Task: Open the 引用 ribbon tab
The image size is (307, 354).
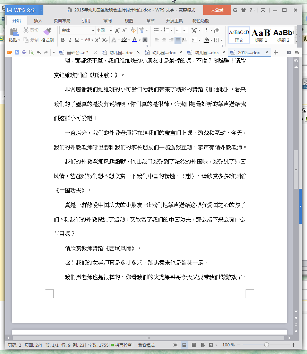Action: pyautogui.click(x=86, y=21)
